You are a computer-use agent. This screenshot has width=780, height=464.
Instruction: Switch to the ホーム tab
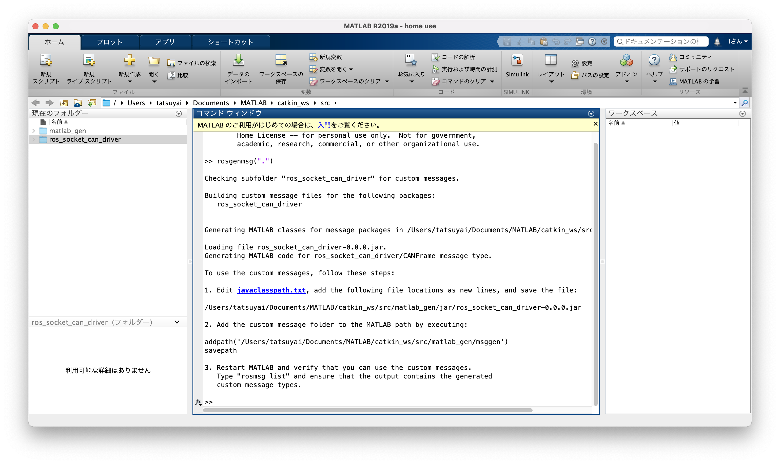pos(54,42)
